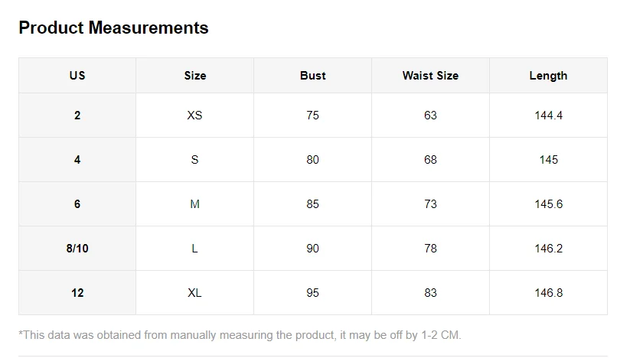This screenshot has width=630, height=358.
Task: Select the XL size cell
Action: tap(195, 293)
